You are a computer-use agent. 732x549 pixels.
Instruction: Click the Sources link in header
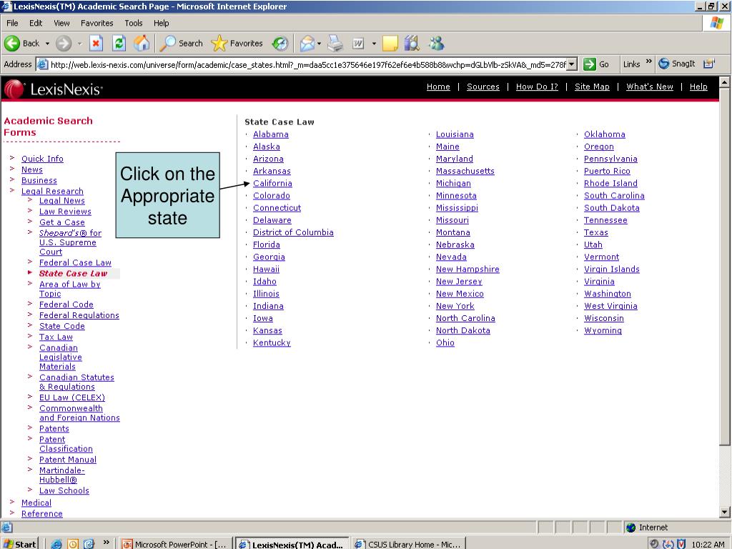[483, 86]
